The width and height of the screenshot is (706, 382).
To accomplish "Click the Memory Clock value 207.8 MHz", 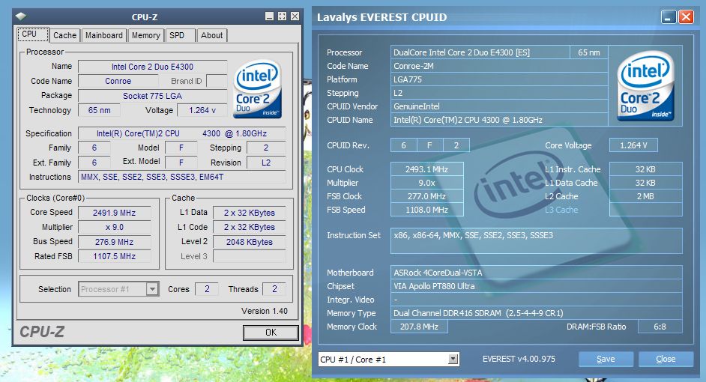I will pos(419,327).
